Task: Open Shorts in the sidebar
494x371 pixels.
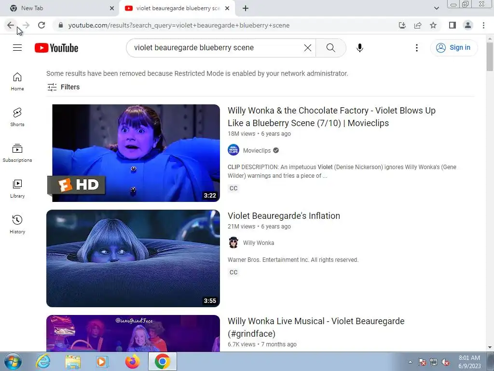Action: pyautogui.click(x=17, y=117)
